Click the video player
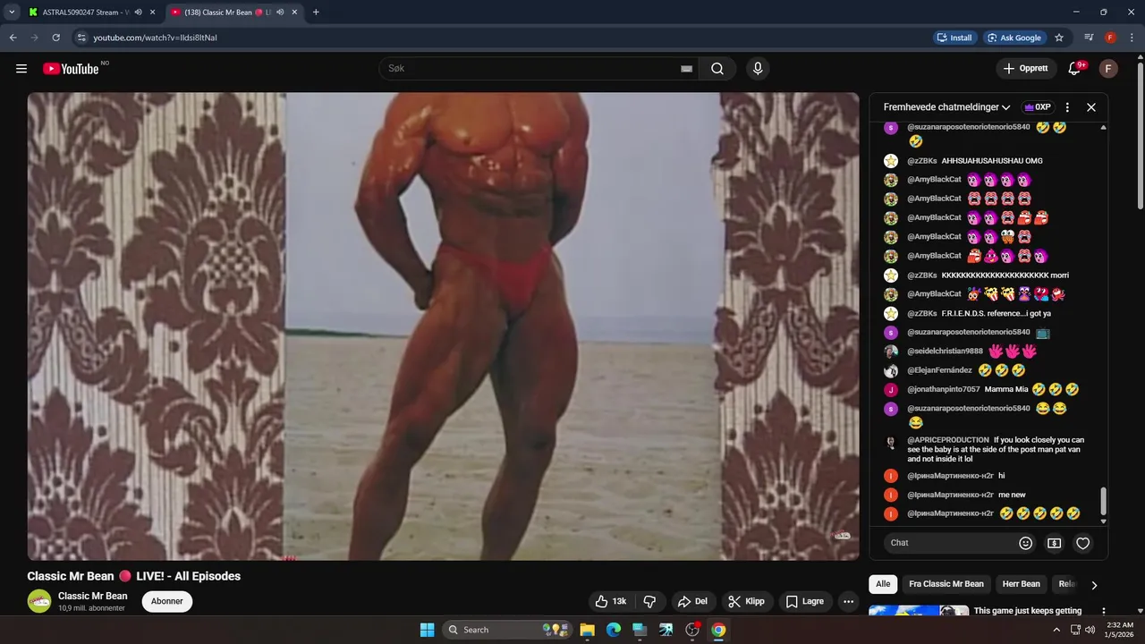The image size is (1145, 644). pyautogui.click(x=443, y=326)
